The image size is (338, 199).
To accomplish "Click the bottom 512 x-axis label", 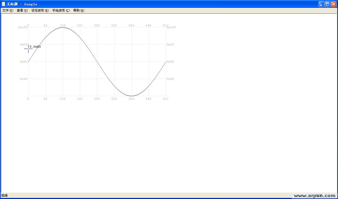I will coord(166,99).
